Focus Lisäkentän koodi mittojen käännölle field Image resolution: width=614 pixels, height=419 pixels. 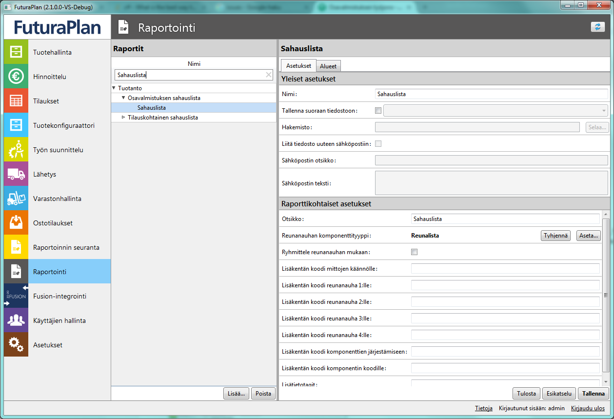tap(505, 269)
